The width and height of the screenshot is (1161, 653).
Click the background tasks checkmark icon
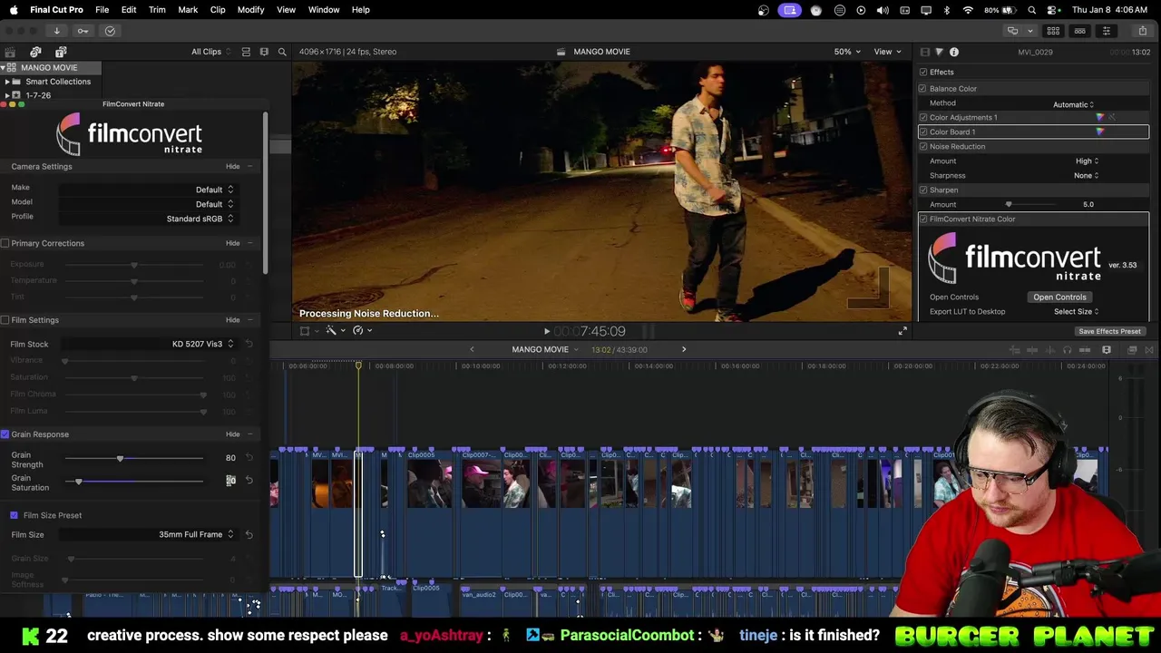(110, 31)
